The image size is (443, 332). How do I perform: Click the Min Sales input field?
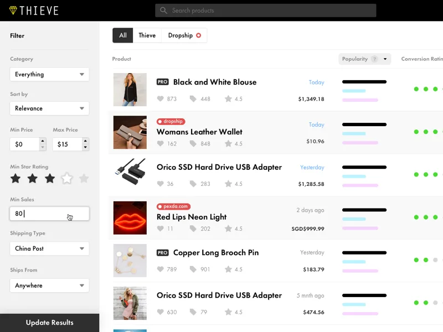tap(49, 214)
